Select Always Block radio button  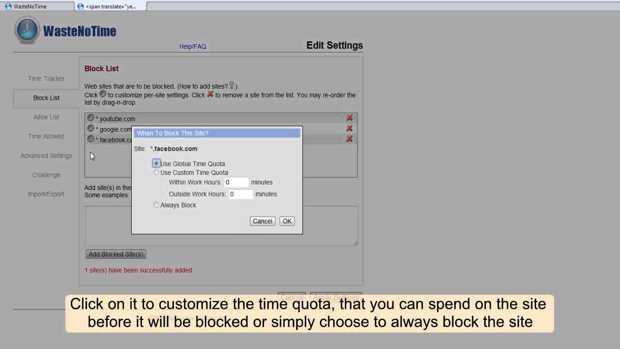[x=156, y=205]
